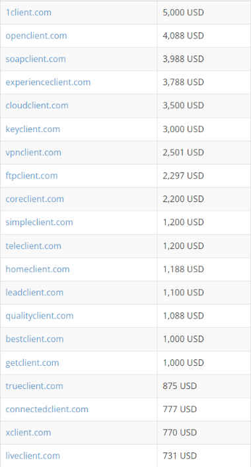Open xclient.com listing
Viewport: 251px width, 467px height.
tap(28, 433)
